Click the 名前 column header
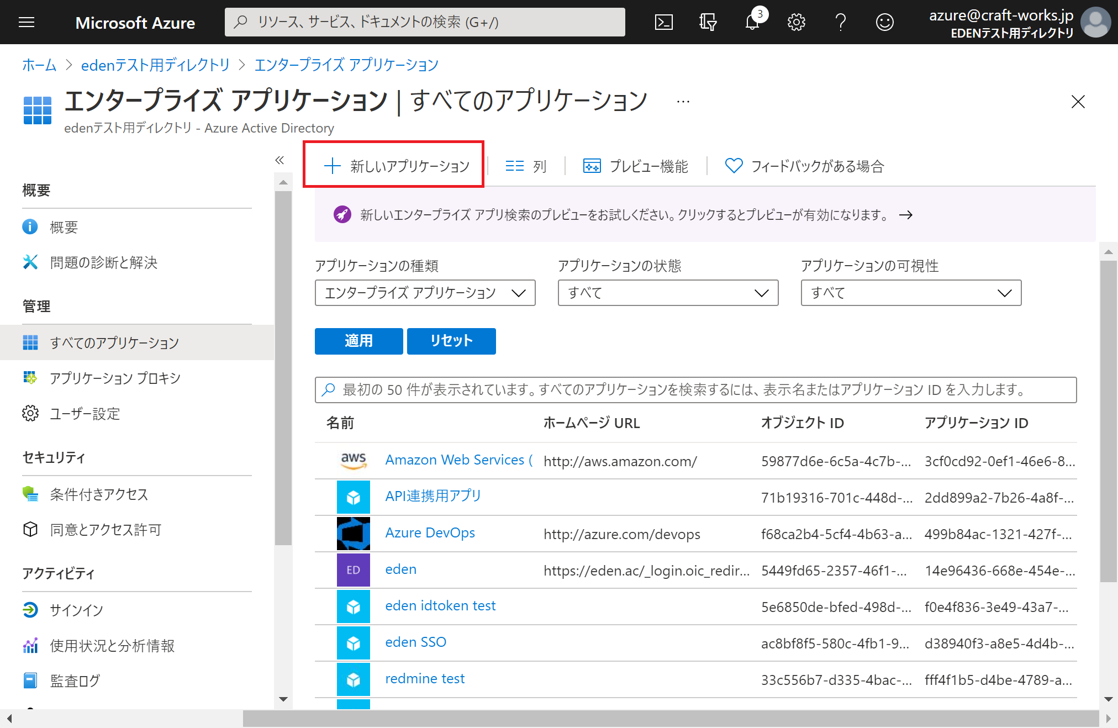This screenshot has width=1118, height=728. [340, 423]
